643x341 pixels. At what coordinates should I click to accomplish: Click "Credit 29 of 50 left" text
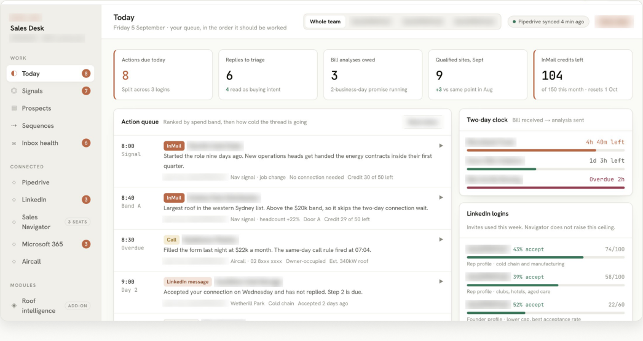click(347, 219)
